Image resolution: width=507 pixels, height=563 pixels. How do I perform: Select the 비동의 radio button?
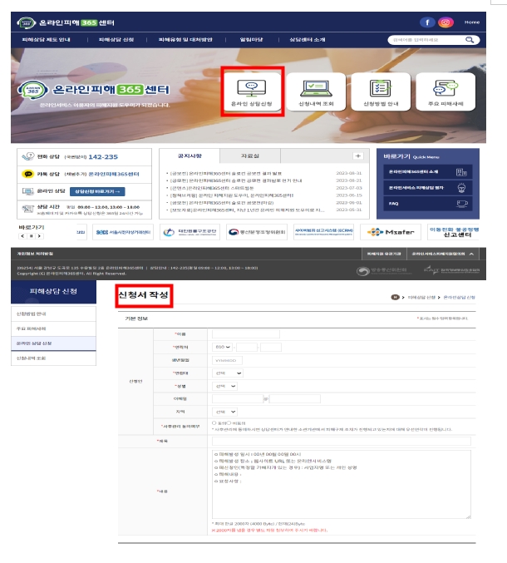pyautogui.click(x=229, y=423)
